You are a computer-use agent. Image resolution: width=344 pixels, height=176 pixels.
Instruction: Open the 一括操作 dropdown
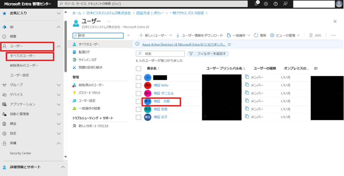tap(239, 35)
